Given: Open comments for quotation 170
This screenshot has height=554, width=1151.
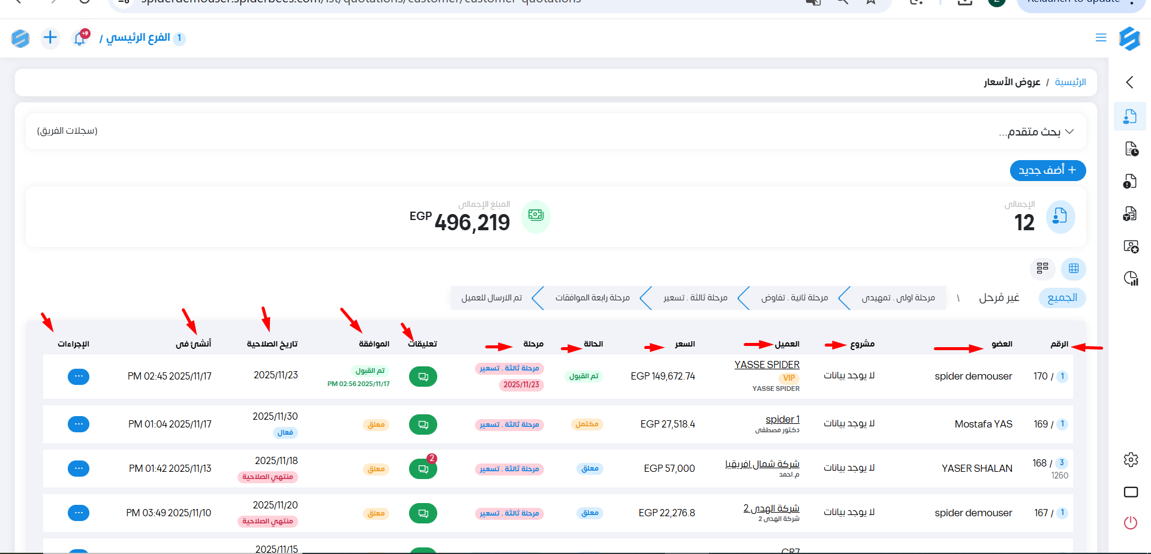Looking at the screenshot, I should tap(423, 377).
